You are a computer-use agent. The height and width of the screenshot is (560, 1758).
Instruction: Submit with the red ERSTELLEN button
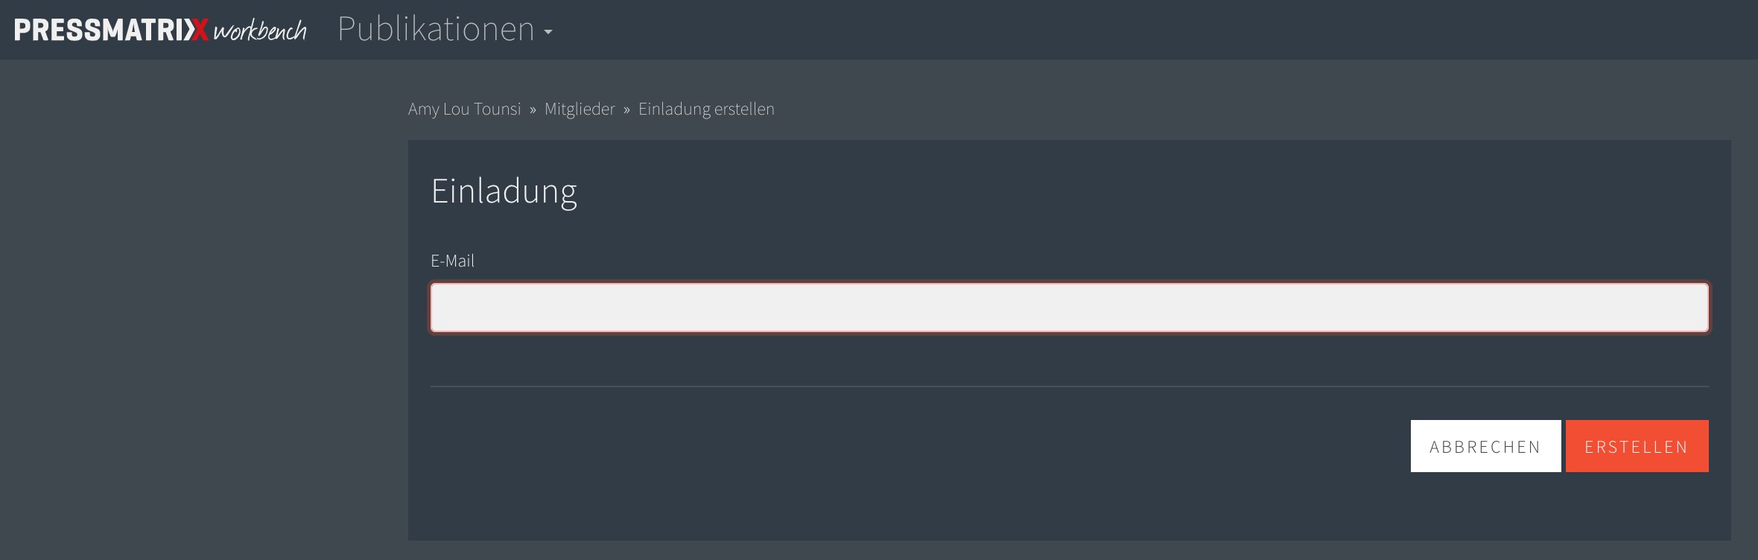point(1637,446)
